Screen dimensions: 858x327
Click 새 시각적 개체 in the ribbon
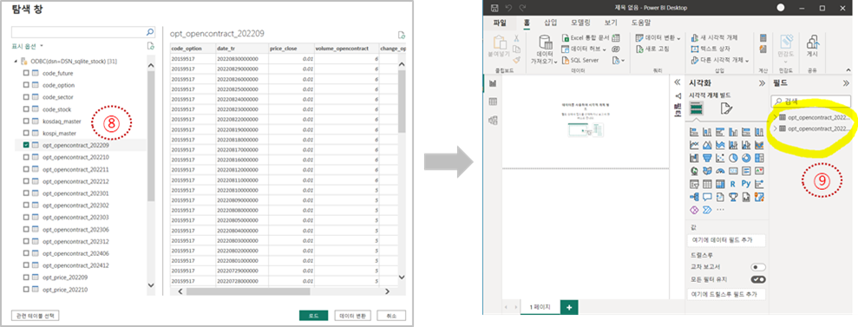[714, 38]
